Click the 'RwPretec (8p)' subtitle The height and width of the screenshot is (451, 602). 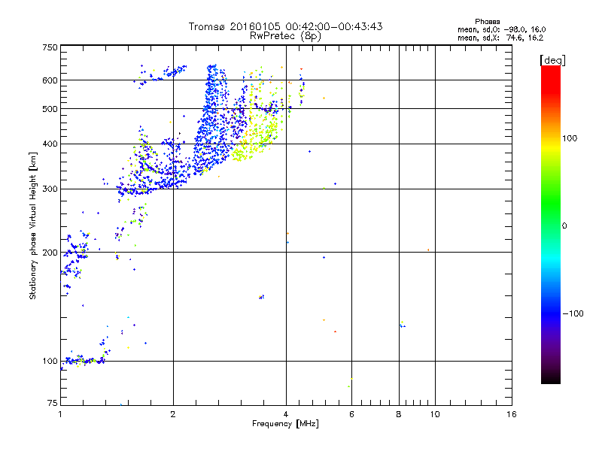(285, 36)
